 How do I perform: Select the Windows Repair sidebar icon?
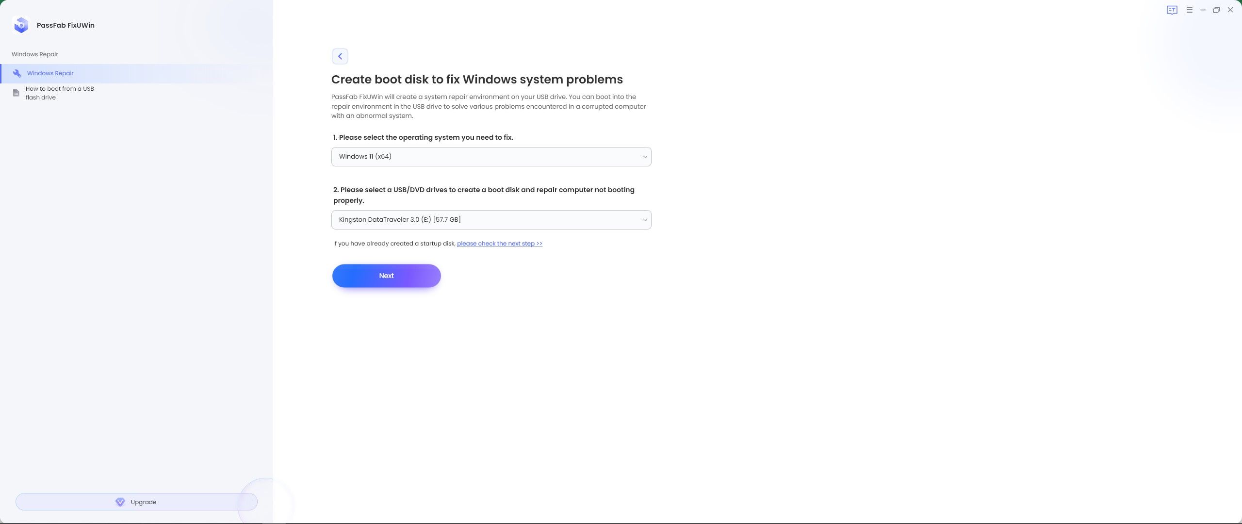17,74
